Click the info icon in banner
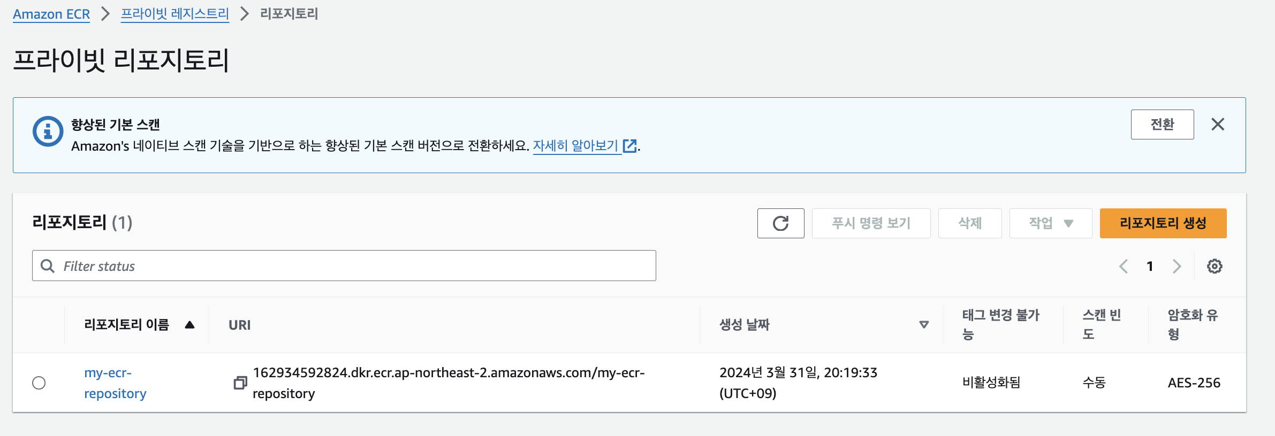Screen dimensions: 1275x436 click(48, 131)
